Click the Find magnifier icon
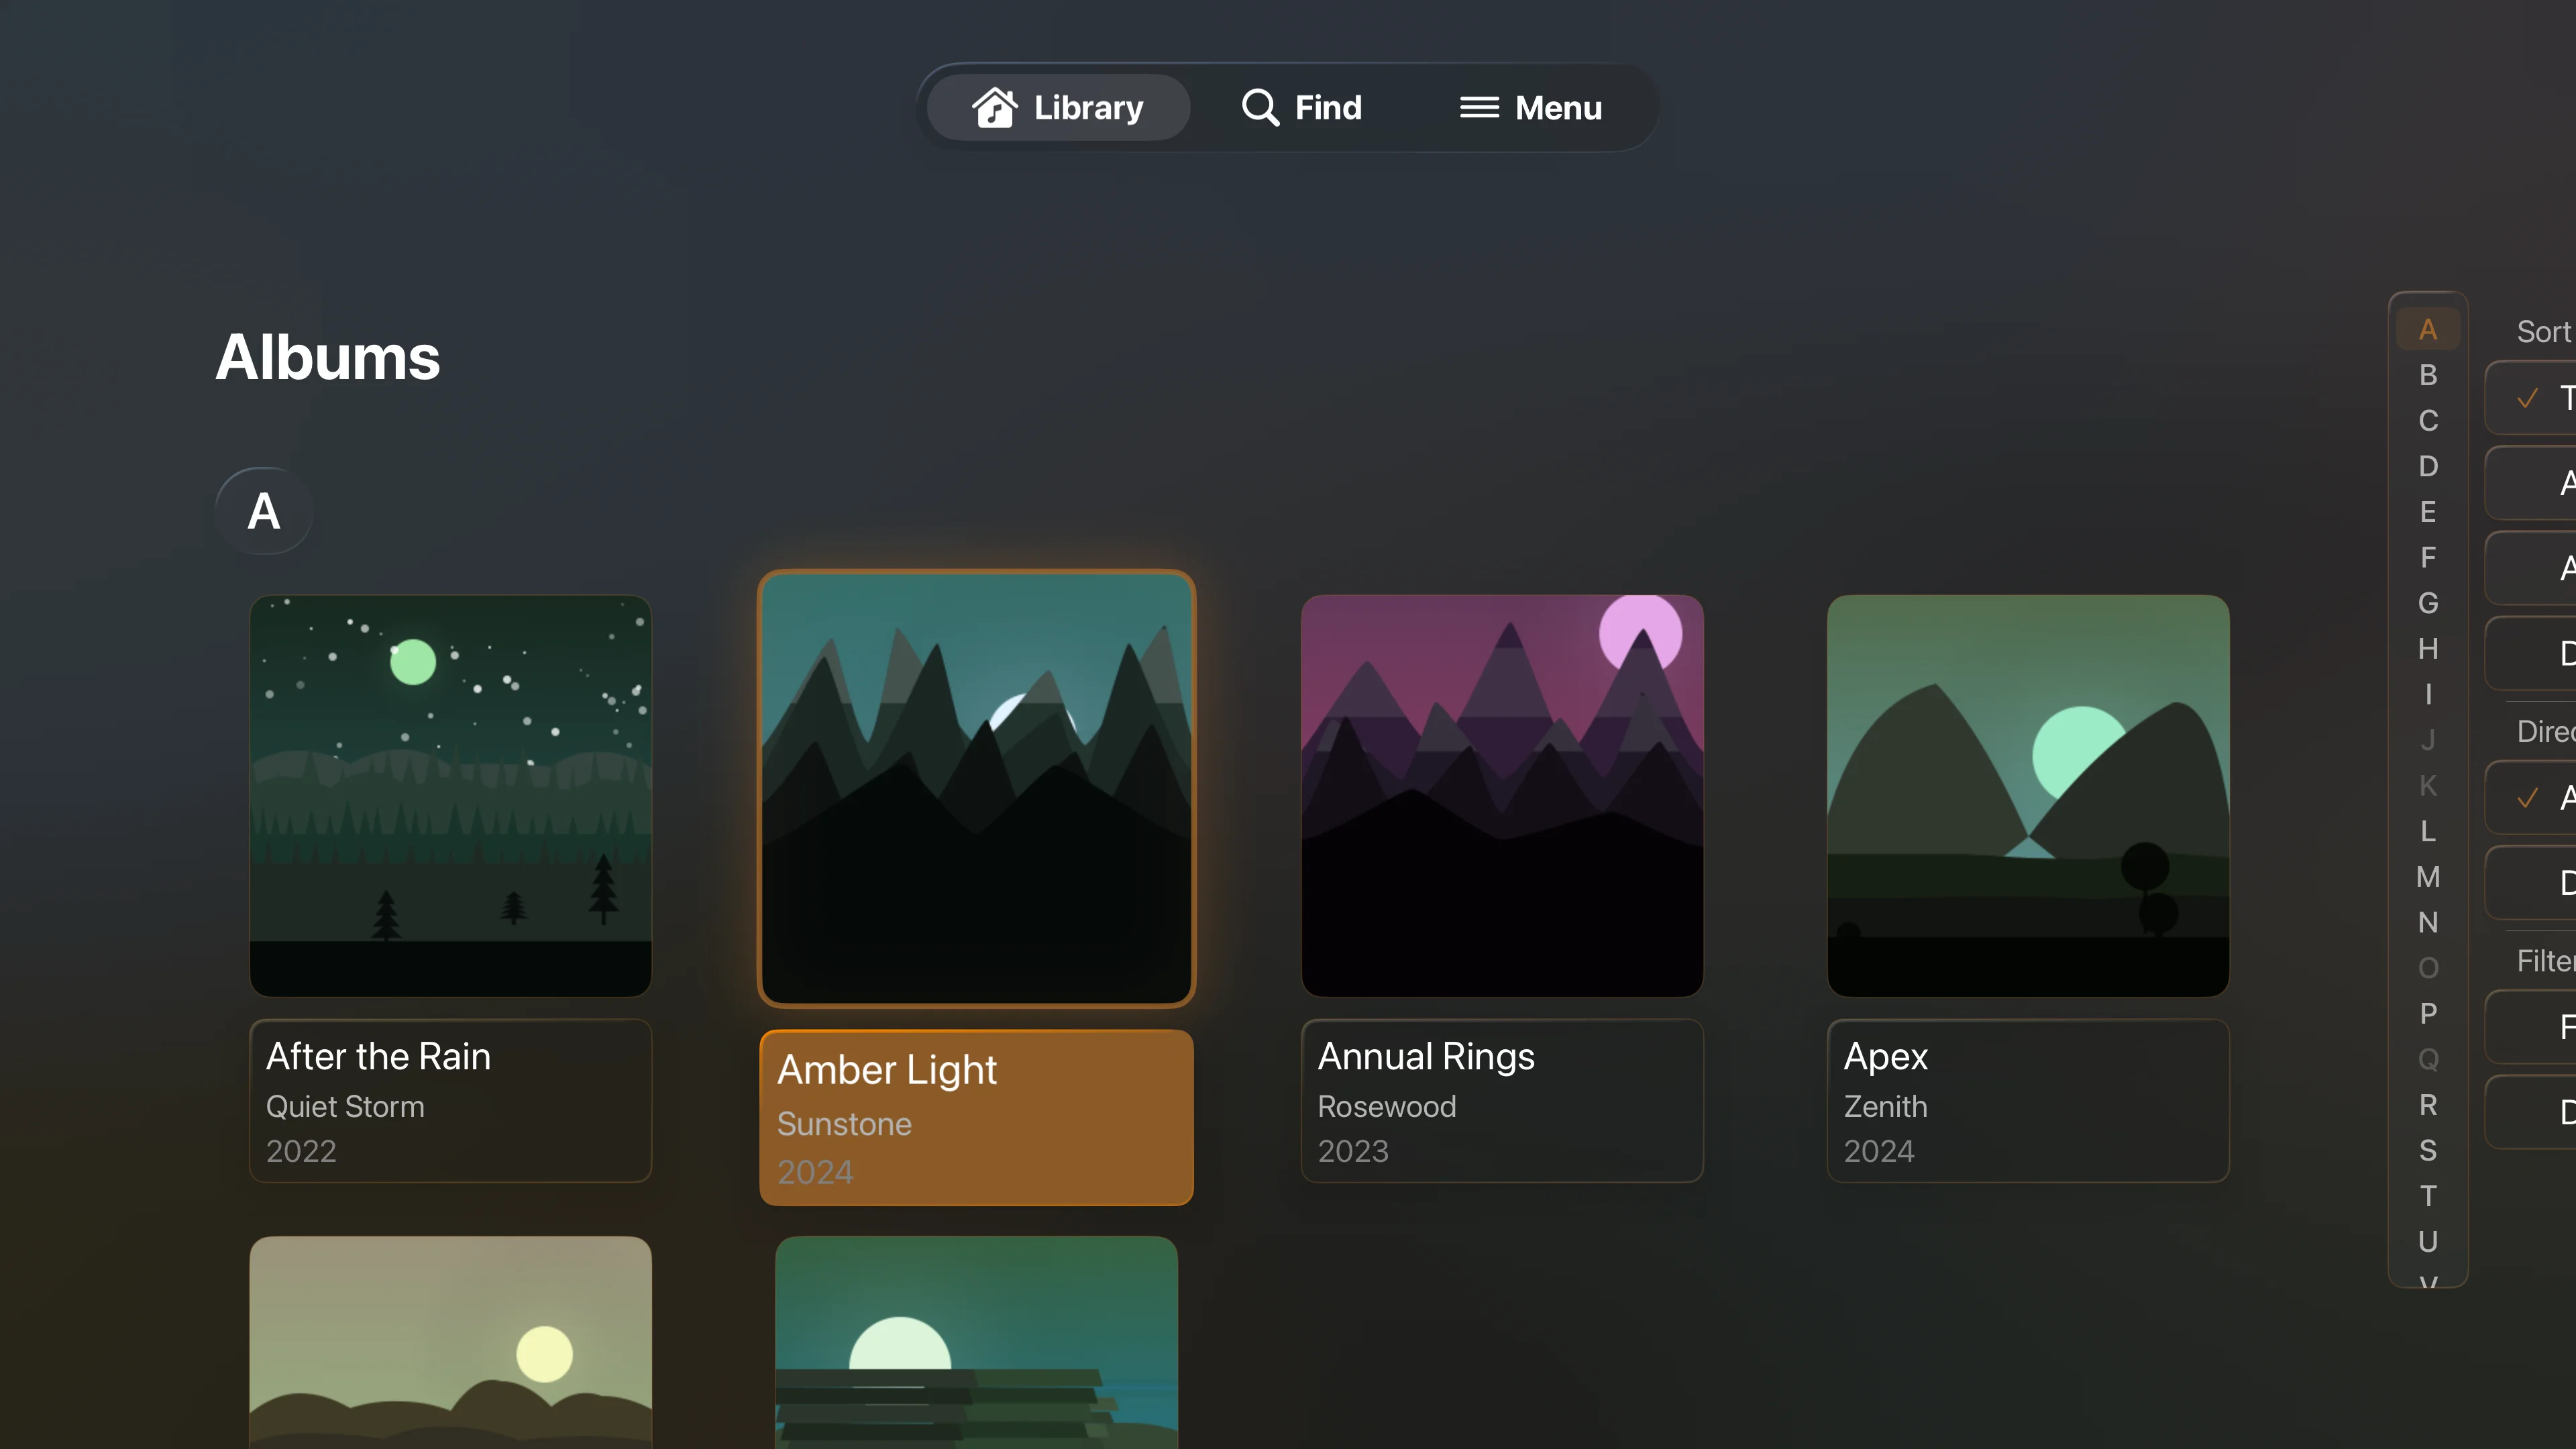This screenshot has height=1449, width=2576. click(x=1259, y=107)
